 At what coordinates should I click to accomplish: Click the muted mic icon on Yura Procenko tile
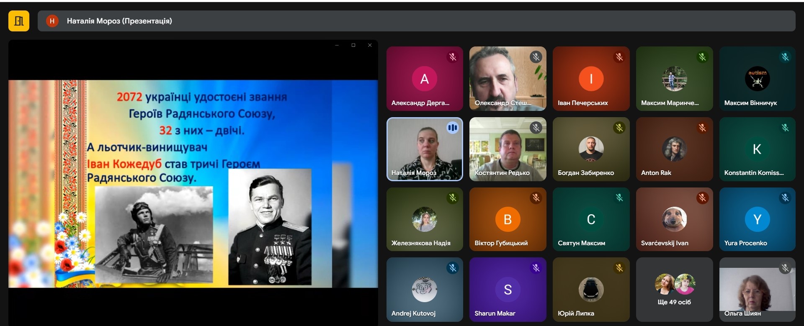785,198
